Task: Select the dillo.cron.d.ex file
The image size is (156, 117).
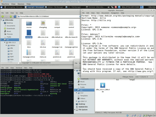Action: pos(43,33)
